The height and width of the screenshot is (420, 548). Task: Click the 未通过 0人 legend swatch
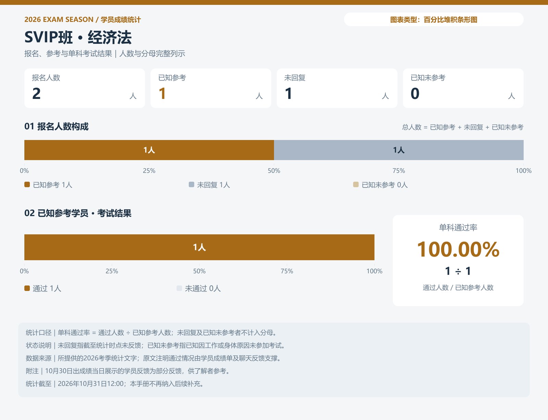tap(179, 288)
